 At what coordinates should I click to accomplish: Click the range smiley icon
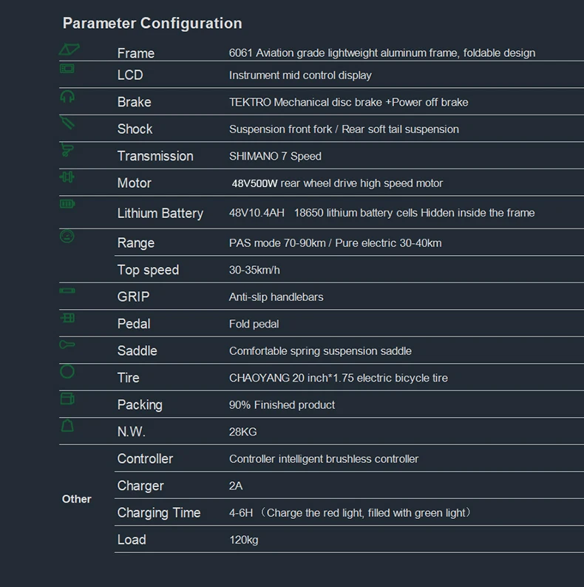[67, 237]
